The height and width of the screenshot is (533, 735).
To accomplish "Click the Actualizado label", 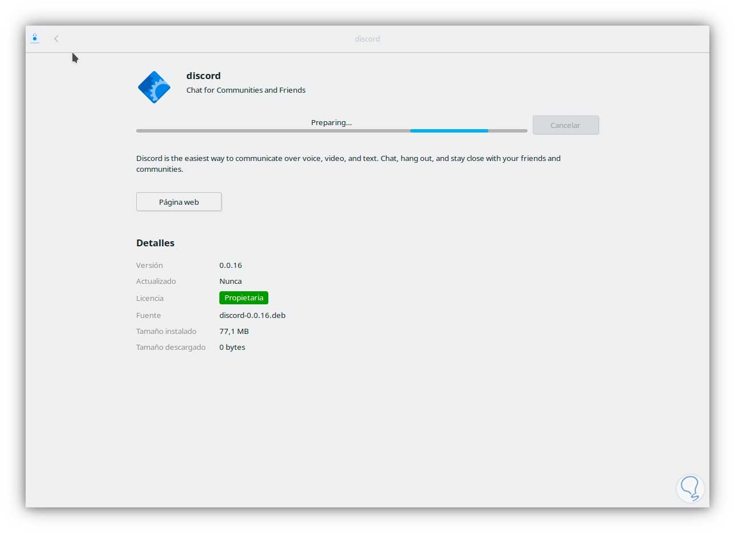I will (156, 281).
